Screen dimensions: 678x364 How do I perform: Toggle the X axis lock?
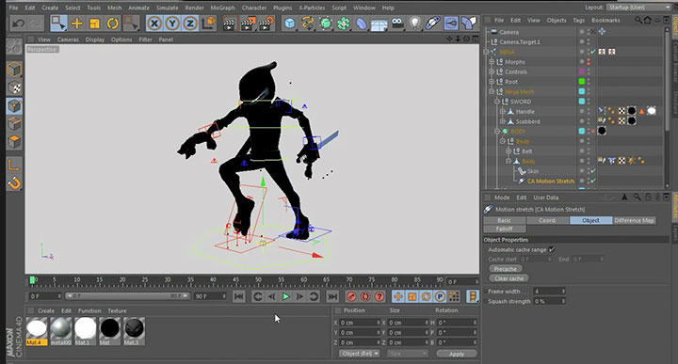[x=153, y=24]
